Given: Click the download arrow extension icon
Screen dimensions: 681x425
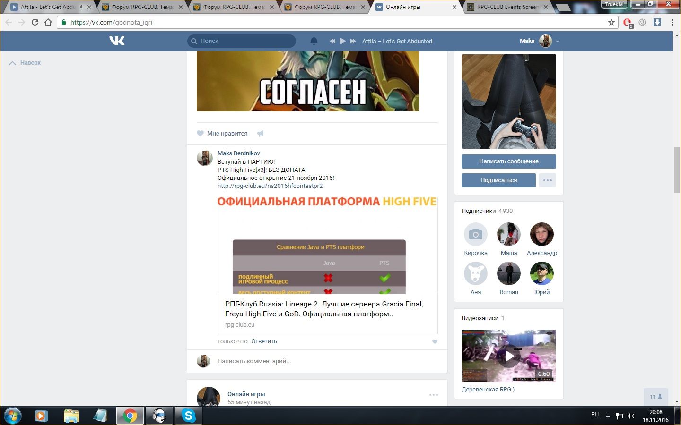Looking at the screenshot, I should click(x=657, y=22).
